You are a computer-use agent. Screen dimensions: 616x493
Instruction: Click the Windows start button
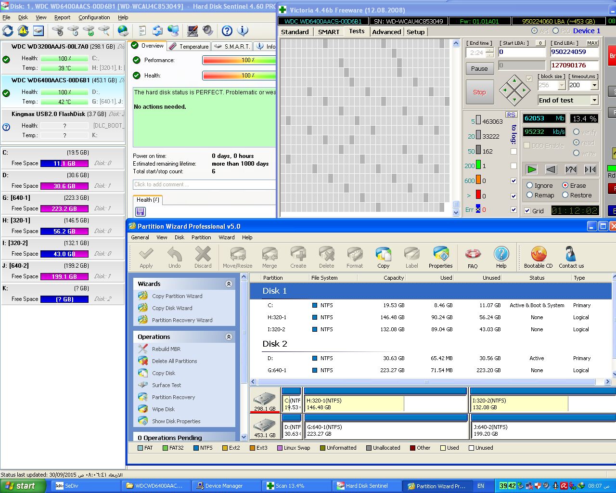pyautogui.click(x=23, y=486)
